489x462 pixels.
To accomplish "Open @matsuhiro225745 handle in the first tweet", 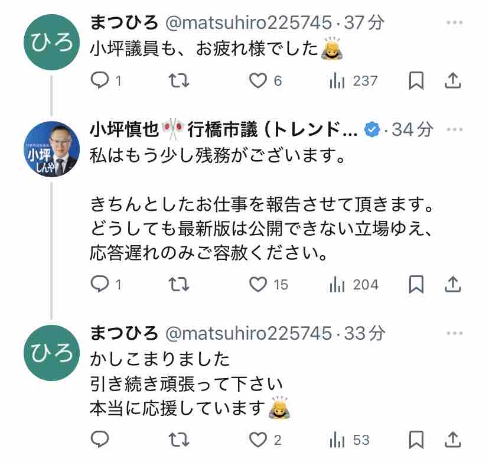I will pyautogui.click(x=247, y=22).
